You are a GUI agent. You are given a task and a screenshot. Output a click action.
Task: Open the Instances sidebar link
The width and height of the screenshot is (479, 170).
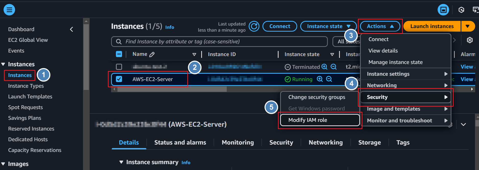(x=20, y=75)
